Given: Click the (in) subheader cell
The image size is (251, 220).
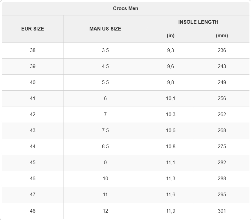Looking at the screenshot, I should [171, 36].
